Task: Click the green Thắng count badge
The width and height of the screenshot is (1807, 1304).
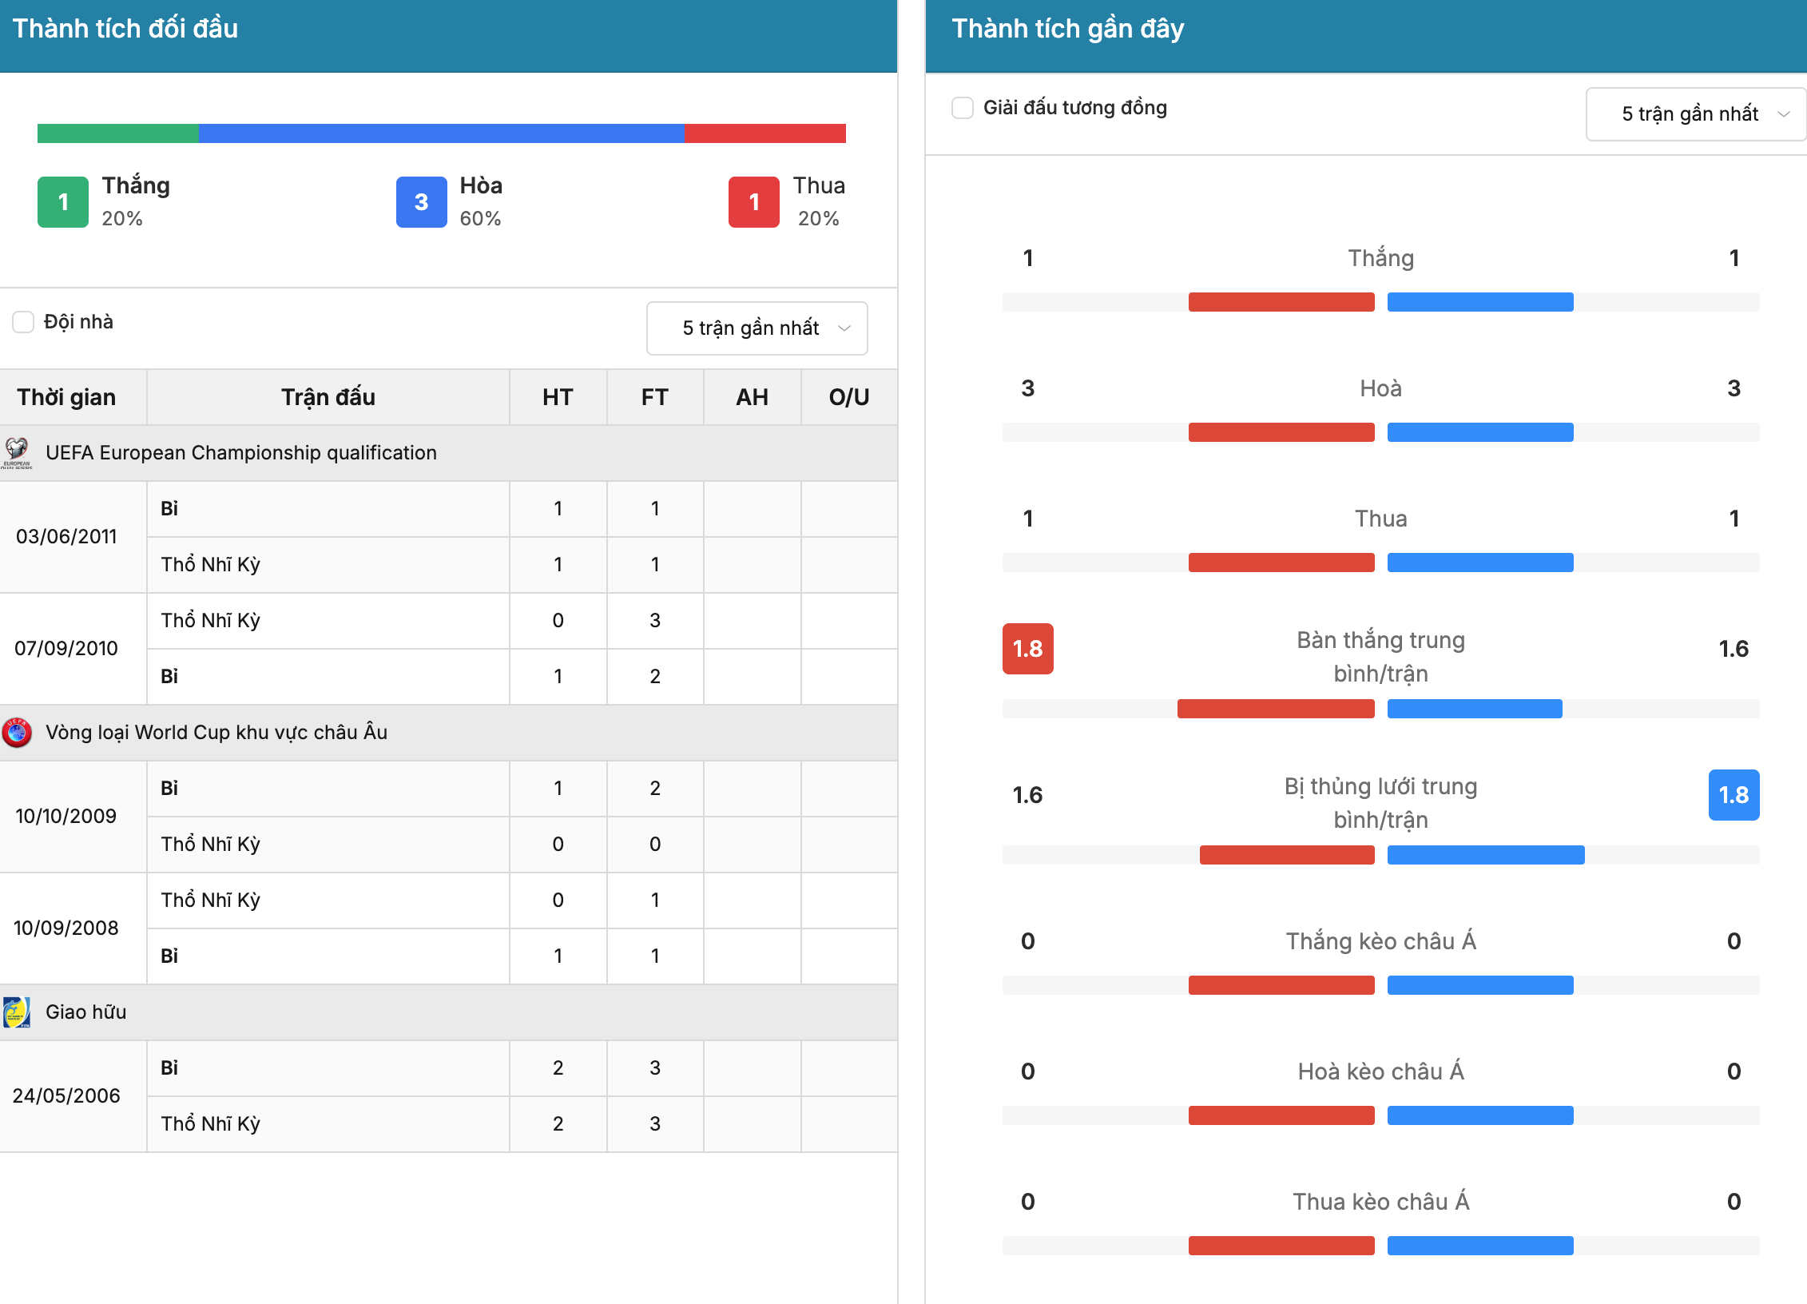Action: click(63, 202)
